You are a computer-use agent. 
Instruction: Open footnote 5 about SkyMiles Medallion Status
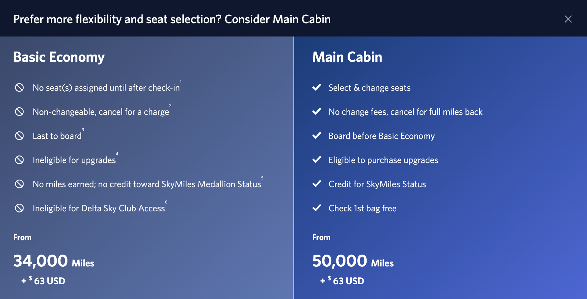coord(262,178)
